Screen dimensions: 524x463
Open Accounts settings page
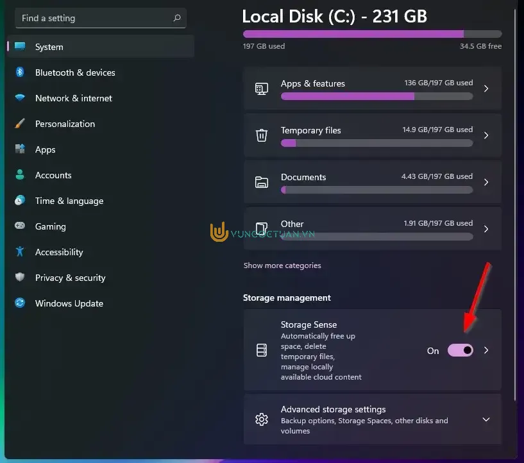click(x=101, y=175)
